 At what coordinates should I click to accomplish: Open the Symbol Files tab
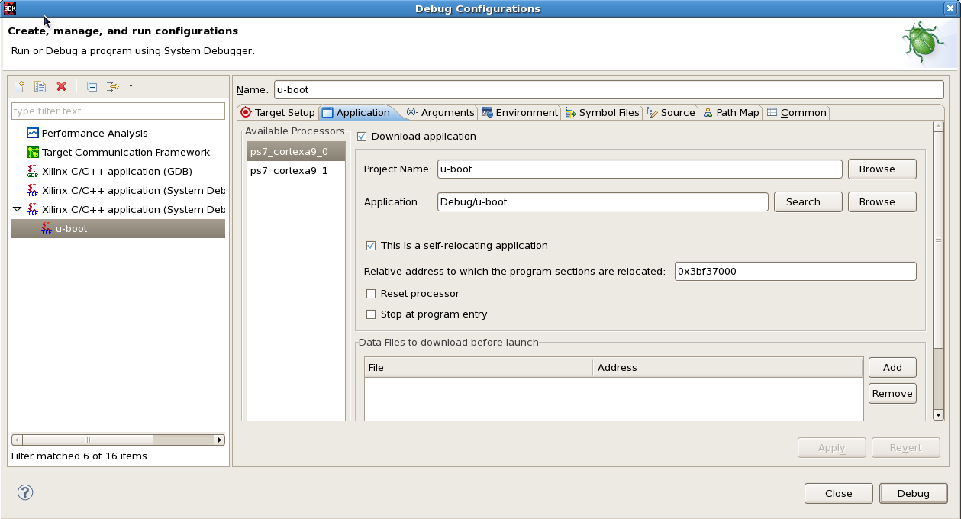point(602,112)
